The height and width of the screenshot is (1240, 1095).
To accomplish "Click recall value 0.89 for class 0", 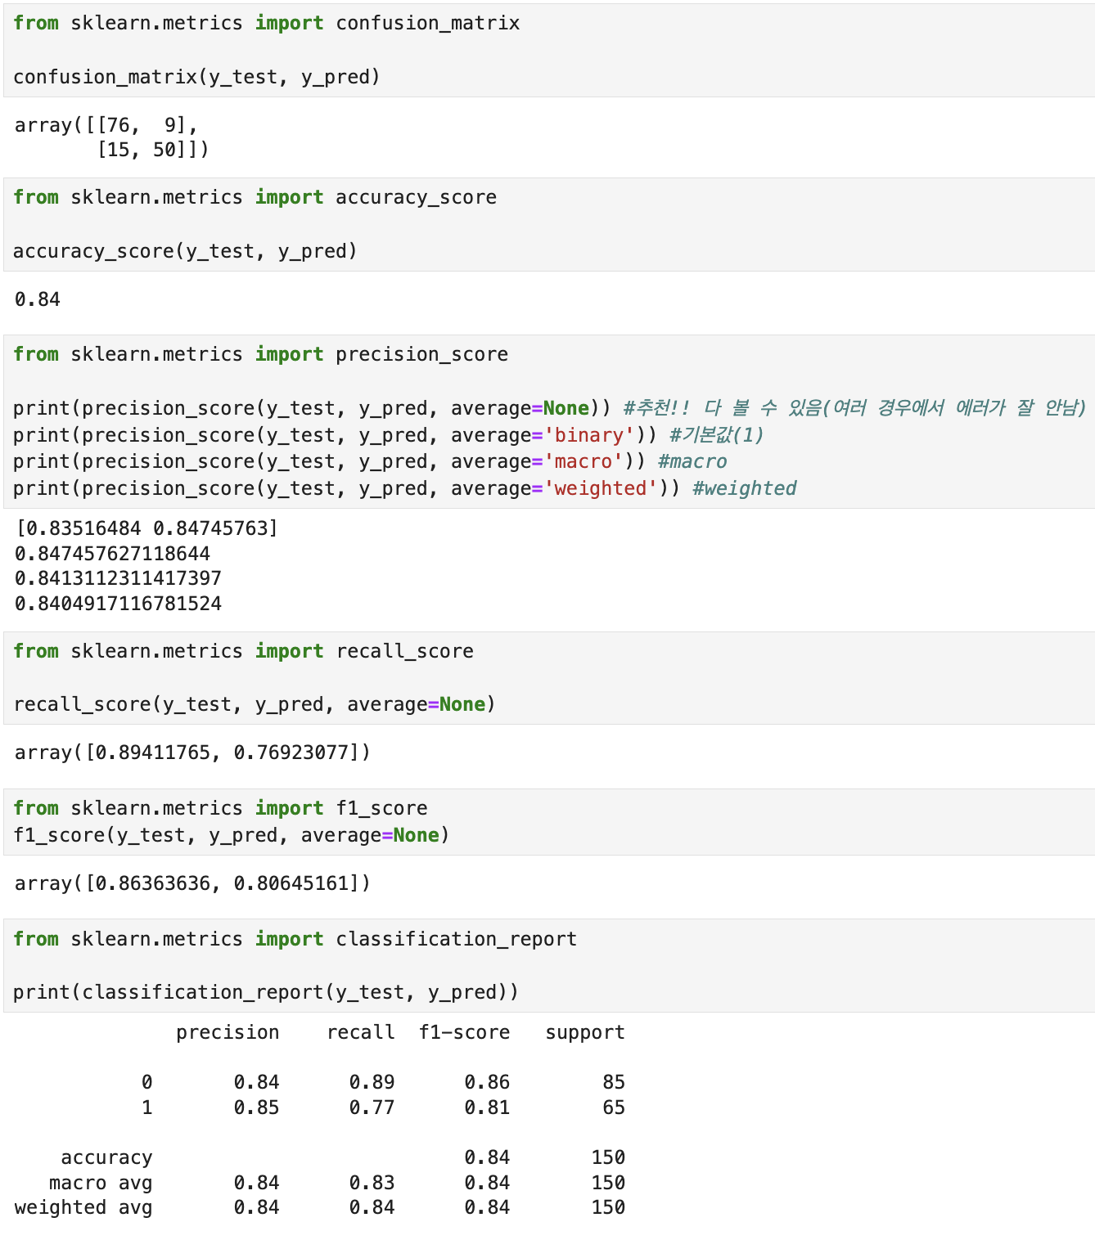I will point(372,1082).
